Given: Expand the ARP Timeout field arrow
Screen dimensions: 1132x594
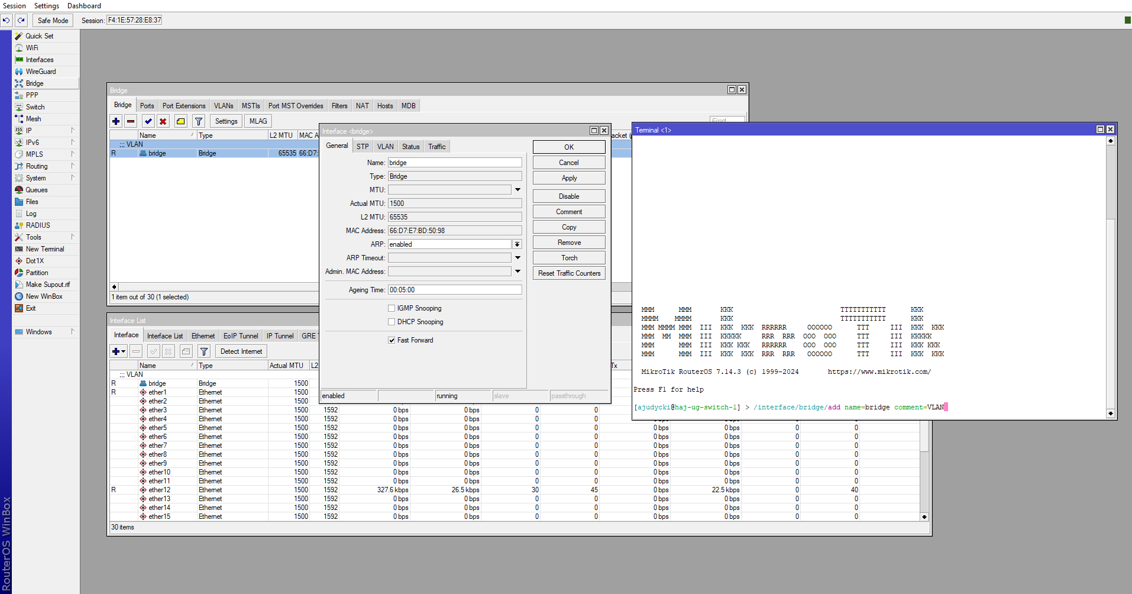Looking at the screenshot, I should coord(518,258).
